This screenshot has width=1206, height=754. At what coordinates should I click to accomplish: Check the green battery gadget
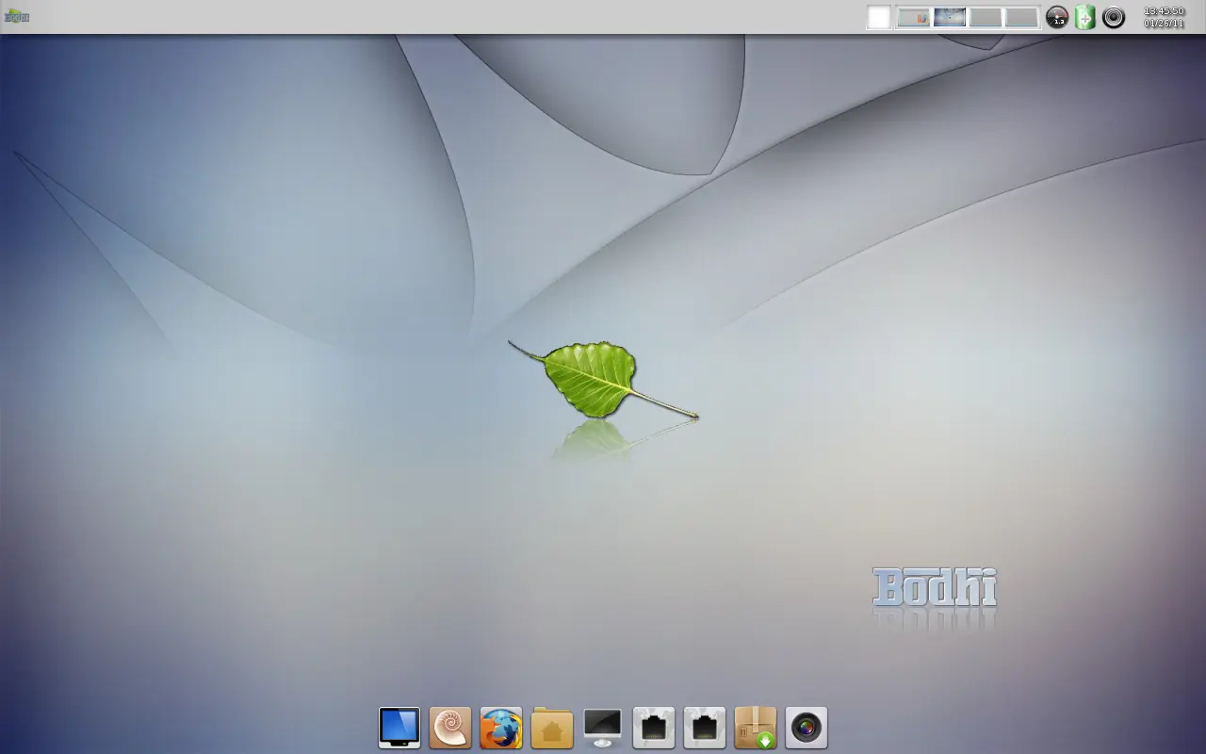(1084, 16)
